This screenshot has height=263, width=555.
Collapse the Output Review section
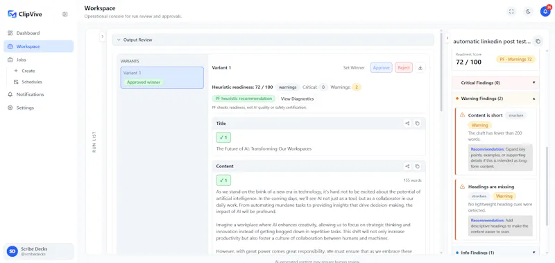coord(273,40)
